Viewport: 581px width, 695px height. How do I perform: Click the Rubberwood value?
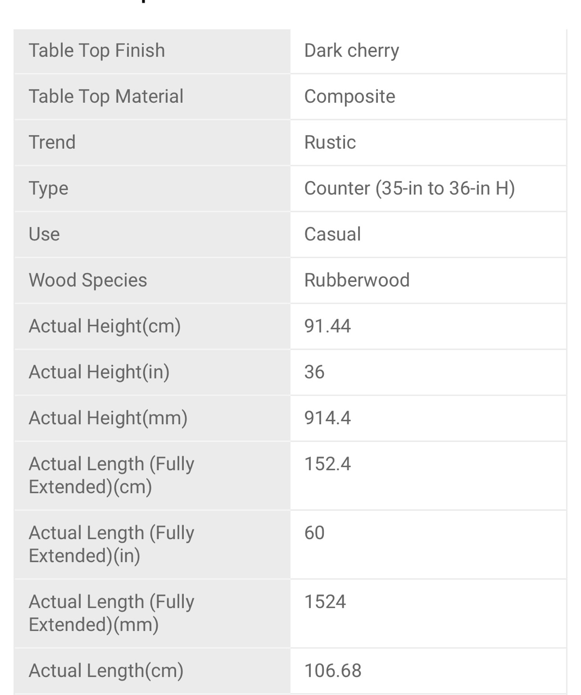coord(357,280)
